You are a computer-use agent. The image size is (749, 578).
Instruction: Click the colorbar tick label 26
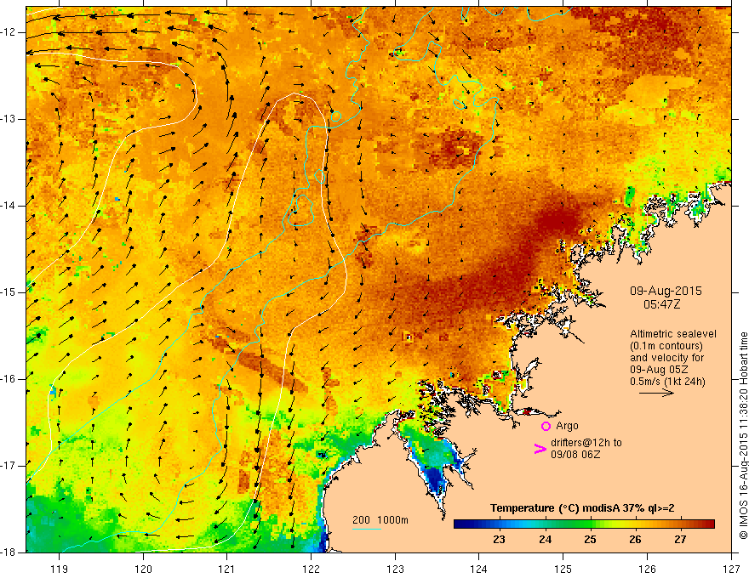click(x=635, y=540)
